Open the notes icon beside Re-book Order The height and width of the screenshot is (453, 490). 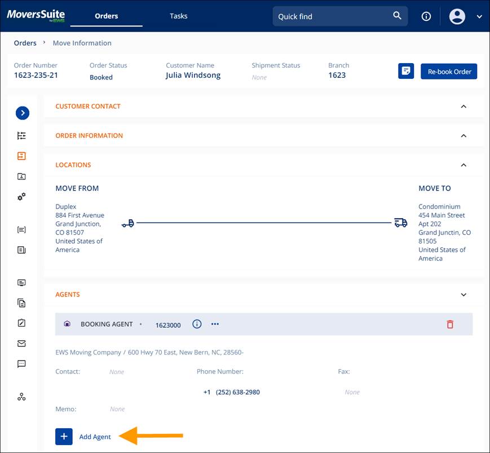pos(405,71)
